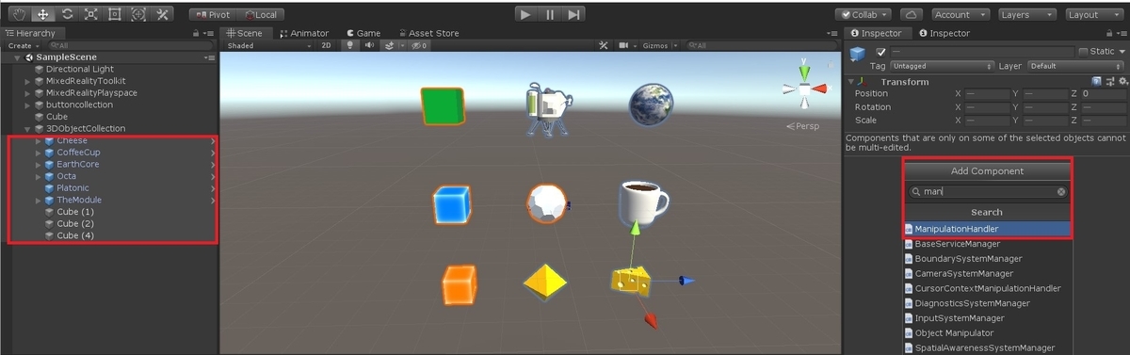Switch to the Scene tab
The image size is (1130, 355).
245,33
